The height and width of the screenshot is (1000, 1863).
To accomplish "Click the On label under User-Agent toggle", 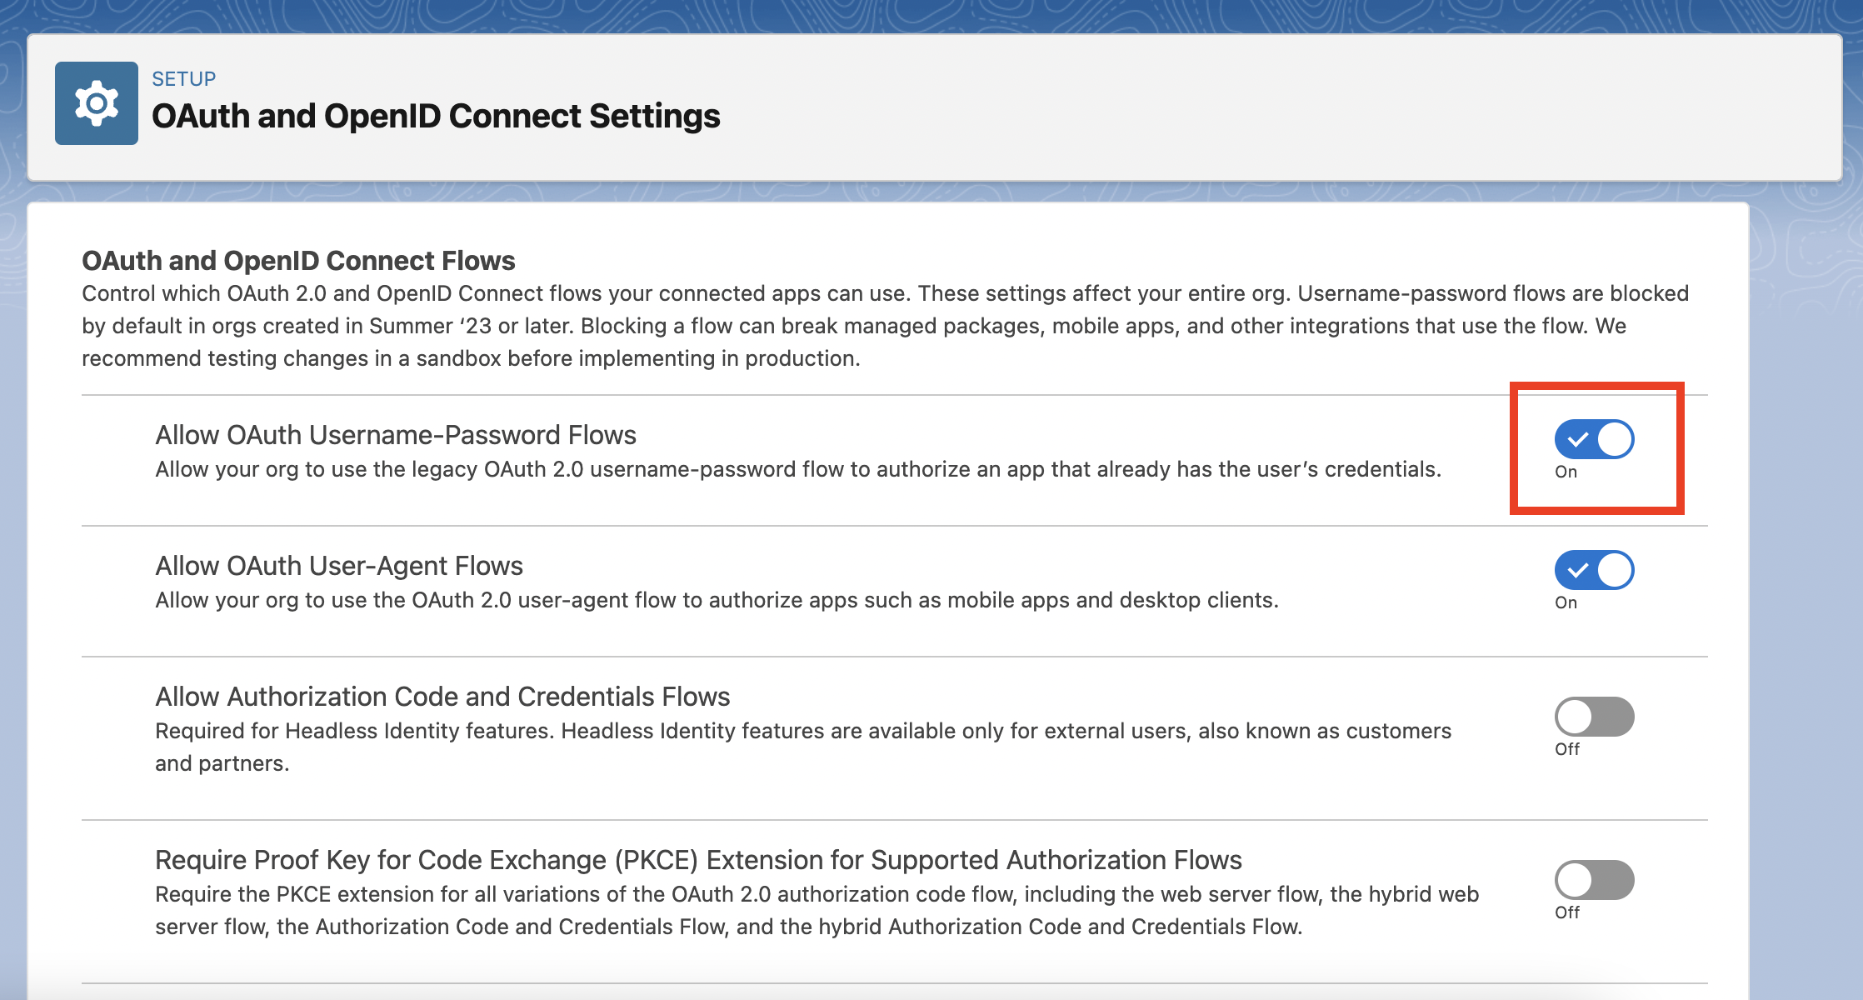I will click(1566, 602).
